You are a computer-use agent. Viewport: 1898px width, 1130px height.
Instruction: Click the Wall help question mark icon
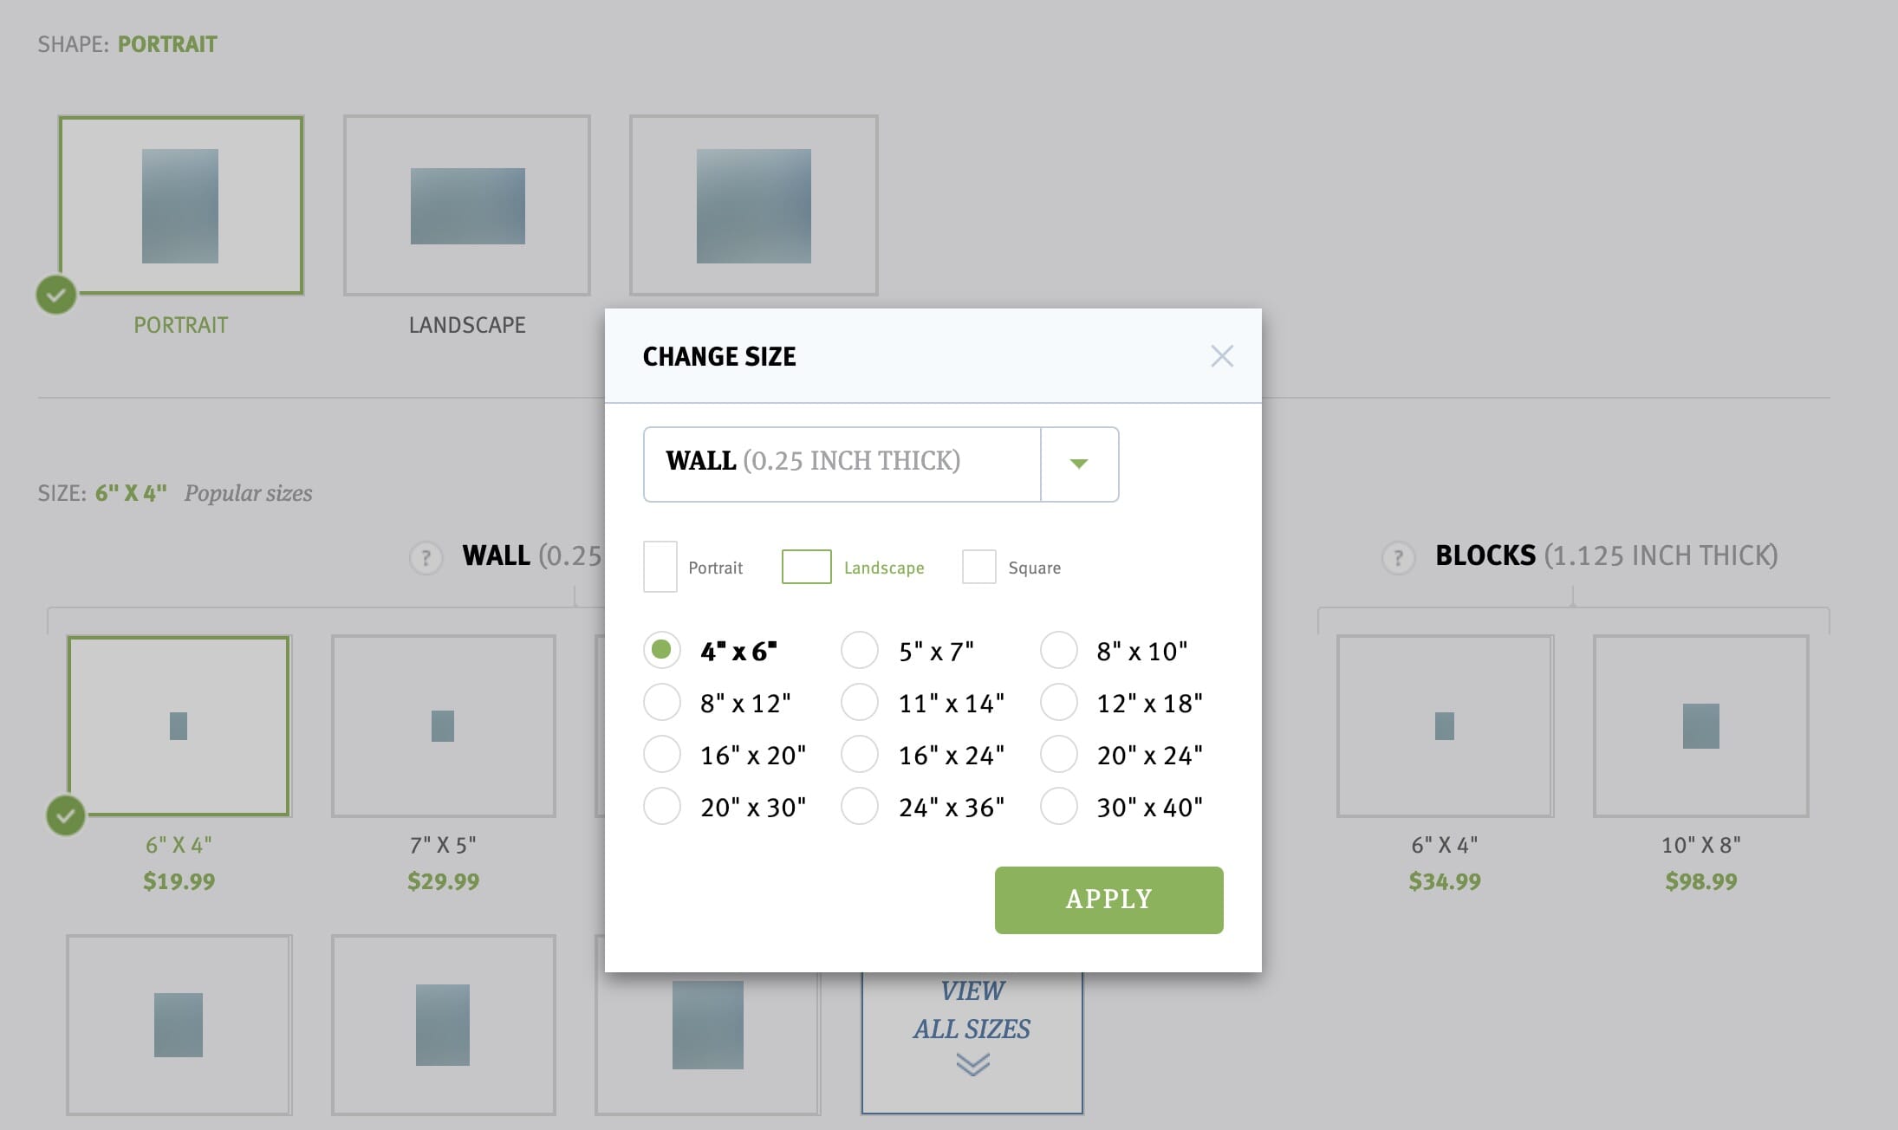[426, 558]
